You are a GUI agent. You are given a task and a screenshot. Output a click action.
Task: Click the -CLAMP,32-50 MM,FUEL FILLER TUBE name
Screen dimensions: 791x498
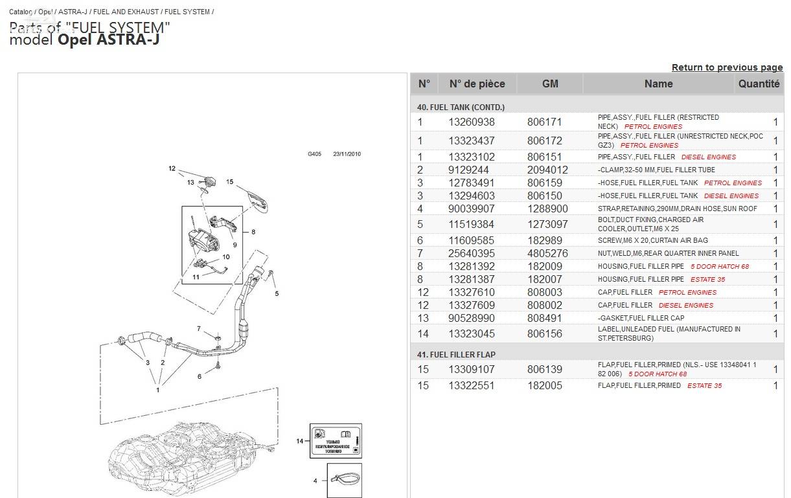coord(656,170)
